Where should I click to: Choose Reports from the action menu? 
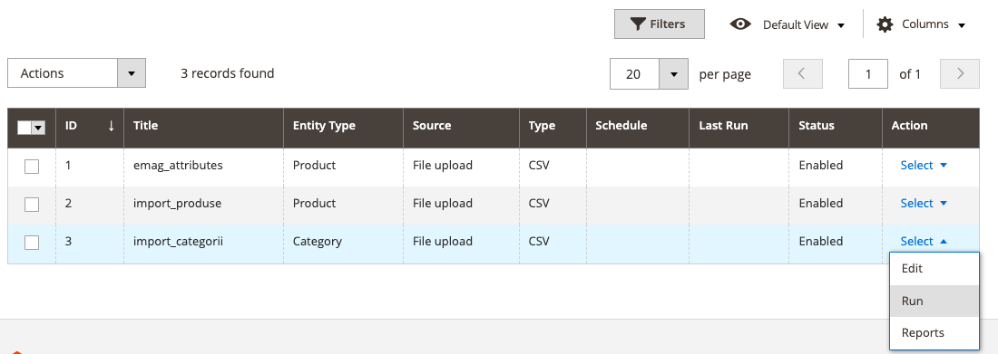coord(934,333)
